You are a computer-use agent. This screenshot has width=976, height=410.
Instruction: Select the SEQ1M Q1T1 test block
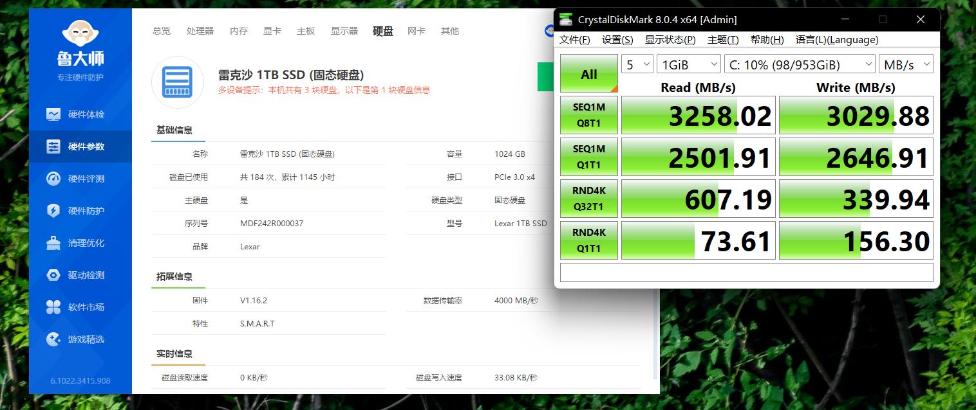coord(588,156)
